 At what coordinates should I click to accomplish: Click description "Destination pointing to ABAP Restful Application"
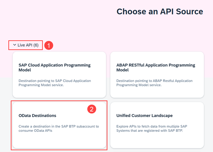(154, 81)
